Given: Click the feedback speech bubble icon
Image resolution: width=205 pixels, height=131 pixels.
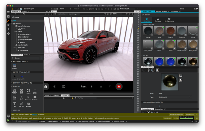Looking at the screenshot, I should [x=197, y=9].
